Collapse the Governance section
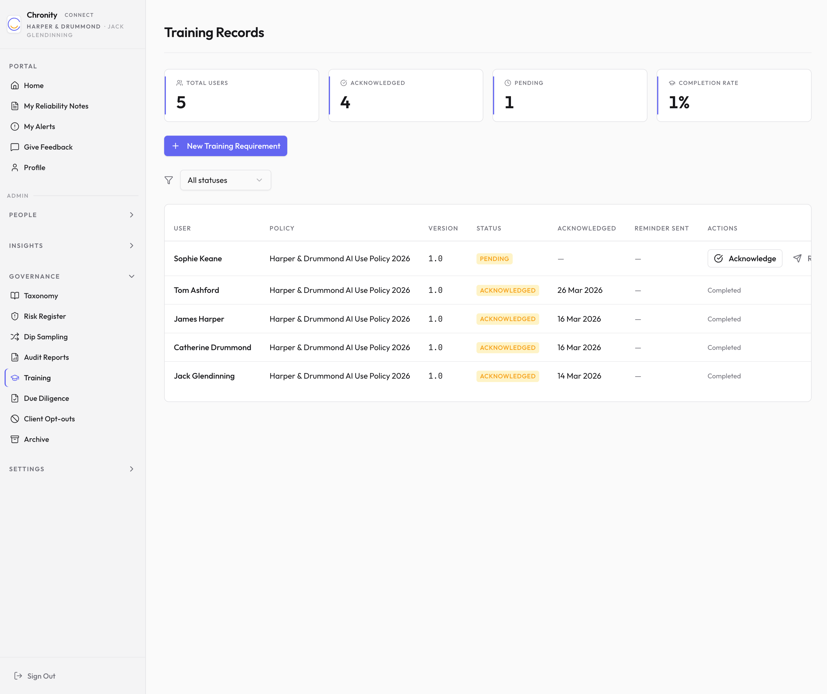The image size is (827, 694). pos(132,276)
